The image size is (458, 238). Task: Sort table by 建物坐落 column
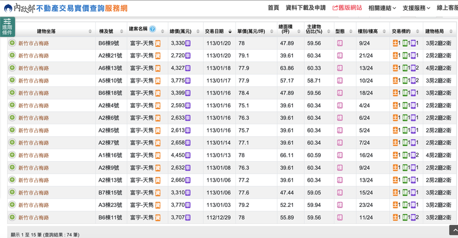(x=90, y=31)
